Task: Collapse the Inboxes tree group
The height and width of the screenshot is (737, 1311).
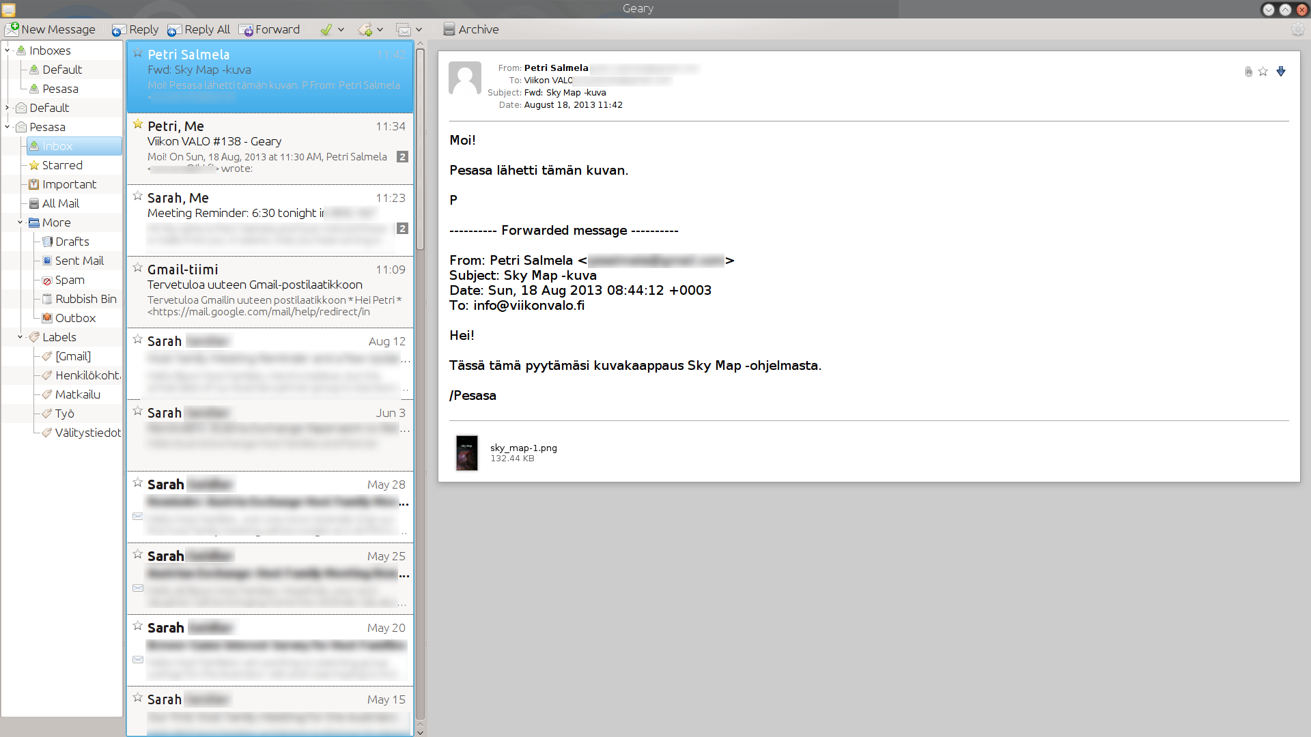Action: tap(8, 50)
